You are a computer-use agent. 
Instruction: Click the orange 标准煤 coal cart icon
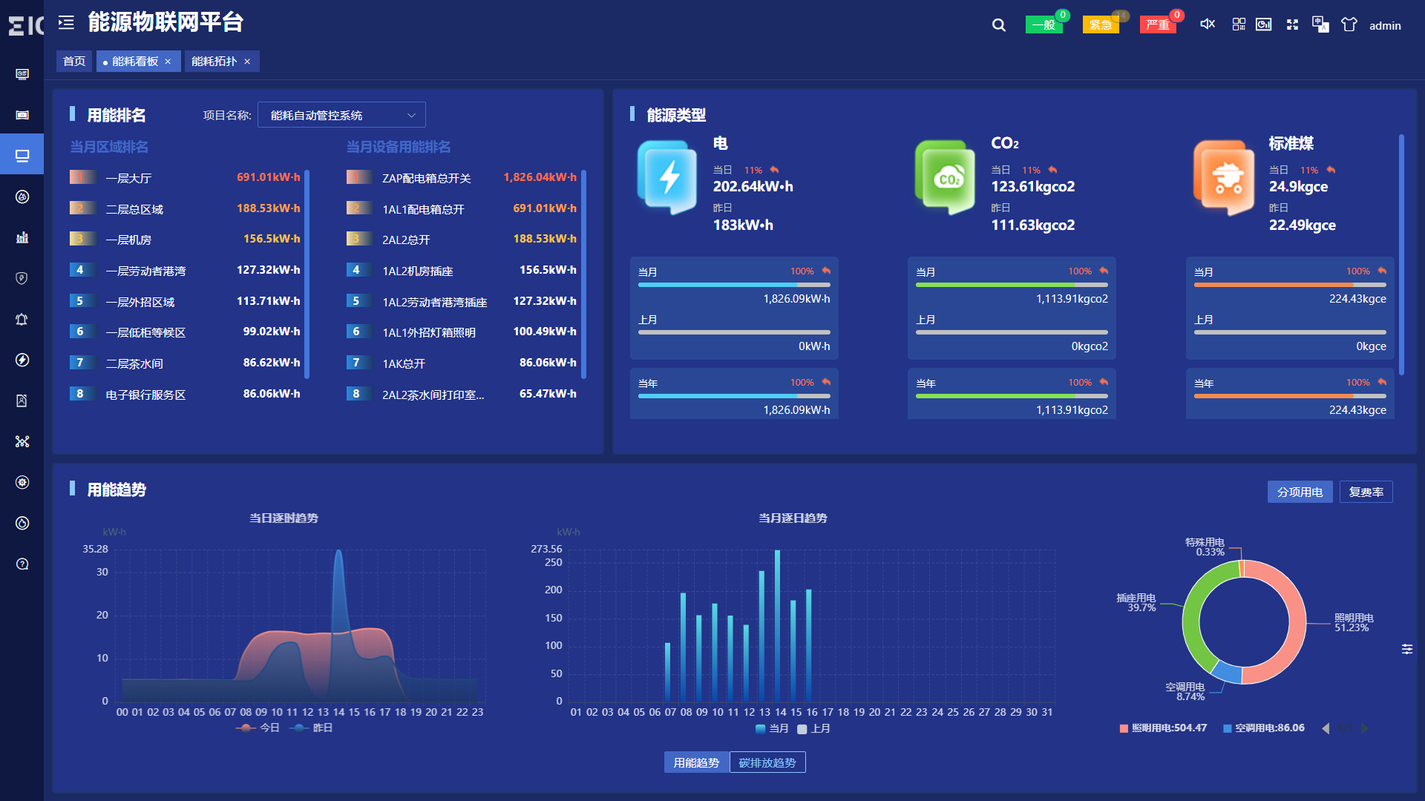point(1224,178)
